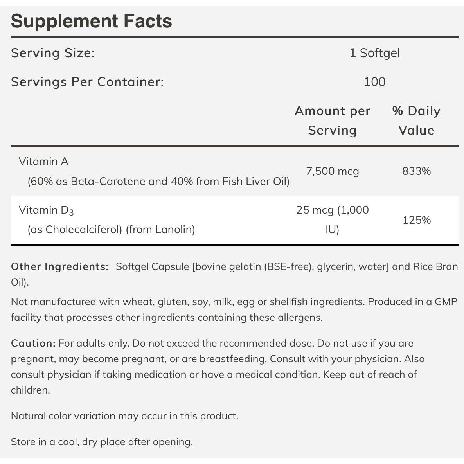Click the Natural color variation sentence
Viewport: 464px width, 464px height.
pyautogui.click(x=124, y=416)
